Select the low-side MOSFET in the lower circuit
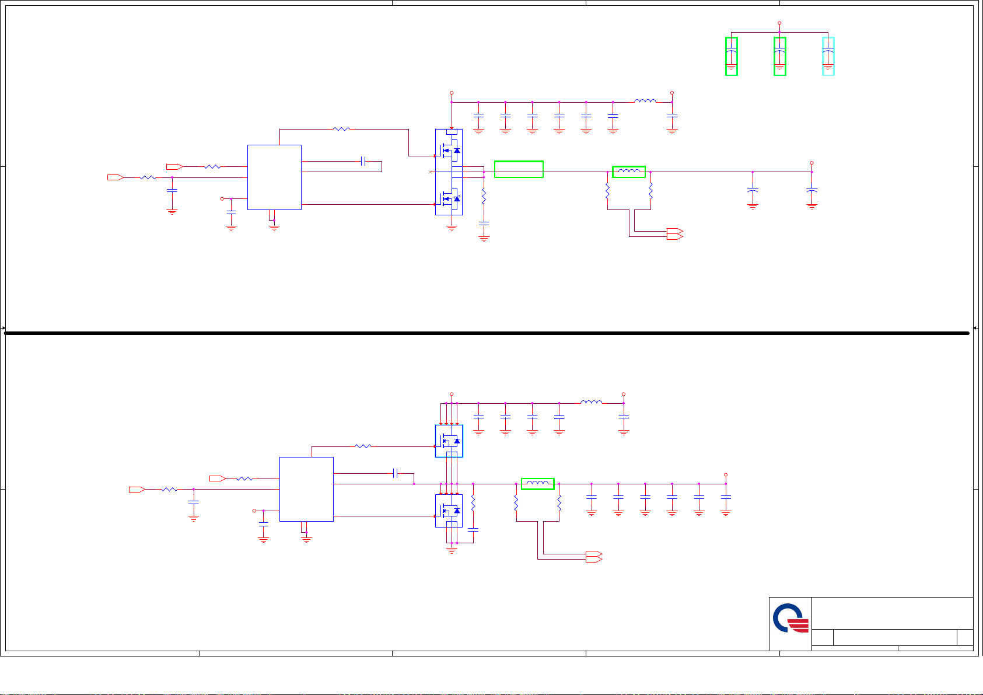983x695 pixels. [x=449, y=511]
